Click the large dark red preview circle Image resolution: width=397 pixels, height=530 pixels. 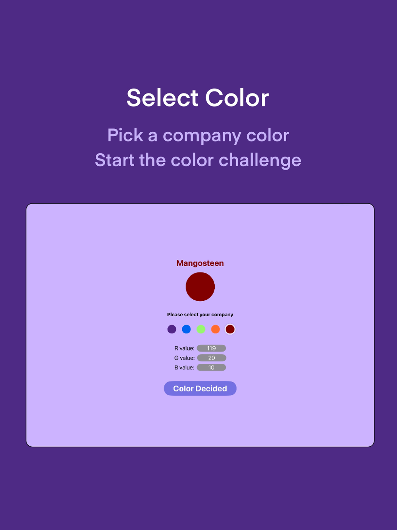200,286
